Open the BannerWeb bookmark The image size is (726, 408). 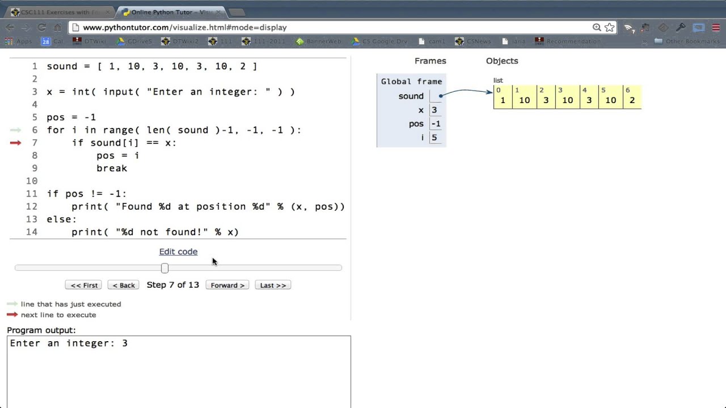[x=319, y=41]
